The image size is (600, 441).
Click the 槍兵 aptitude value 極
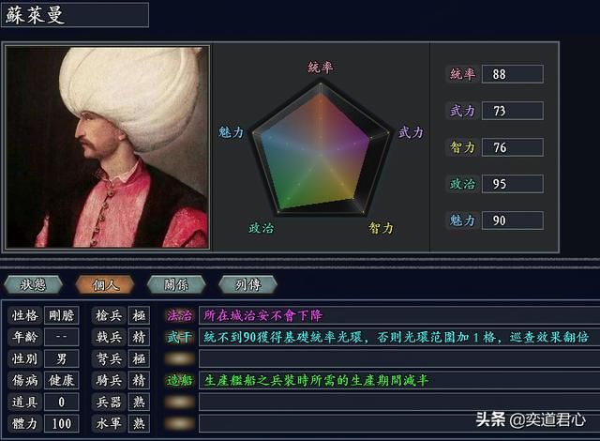[139, 315]
